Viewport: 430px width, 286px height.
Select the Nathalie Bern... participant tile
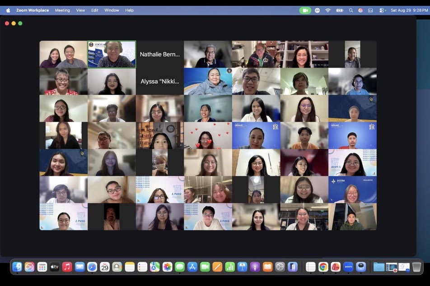tap(160, 54)
